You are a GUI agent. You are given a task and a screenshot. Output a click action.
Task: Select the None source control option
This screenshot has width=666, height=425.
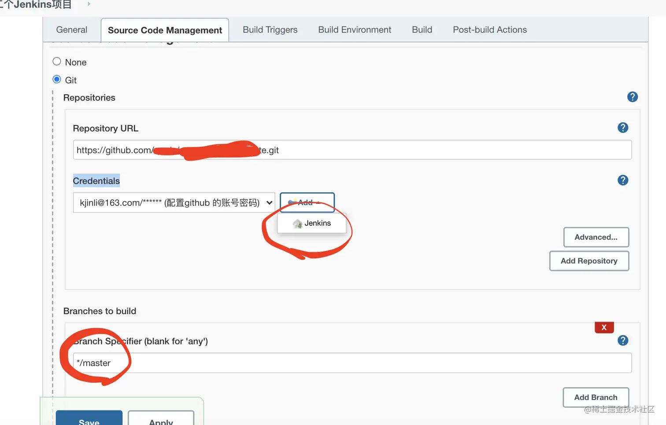pos(57,62)
